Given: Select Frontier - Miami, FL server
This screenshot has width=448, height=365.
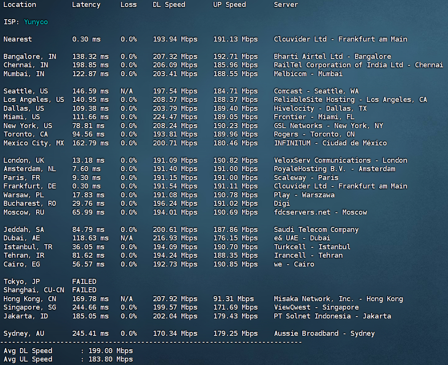Looking at the screenshot, I should click(x=314, y=117).
